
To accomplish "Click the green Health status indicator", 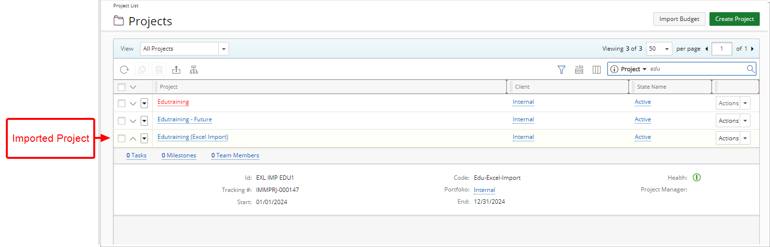I will pyautogui.click(x=697, y=177).
